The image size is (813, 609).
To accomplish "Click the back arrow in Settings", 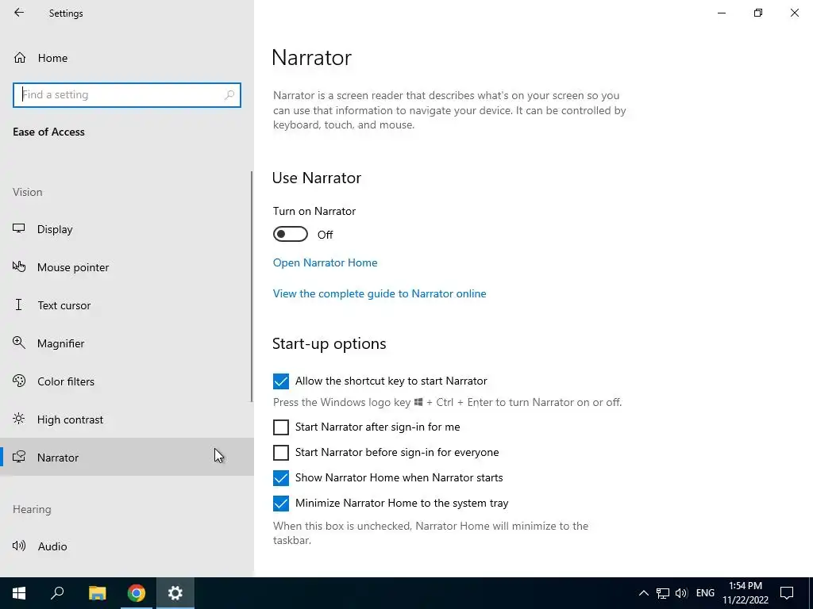I will [x=19, y=13].
